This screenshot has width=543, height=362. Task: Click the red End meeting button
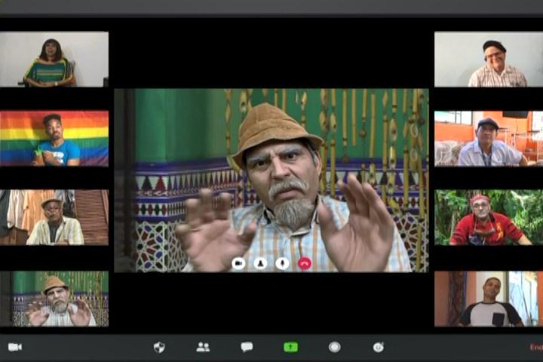point(536,347)
